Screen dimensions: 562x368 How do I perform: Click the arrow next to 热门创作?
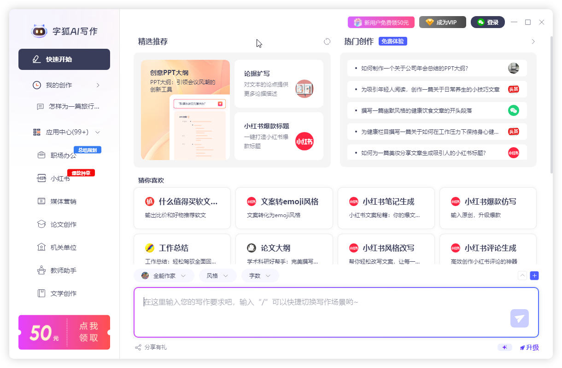pos(533,41)
